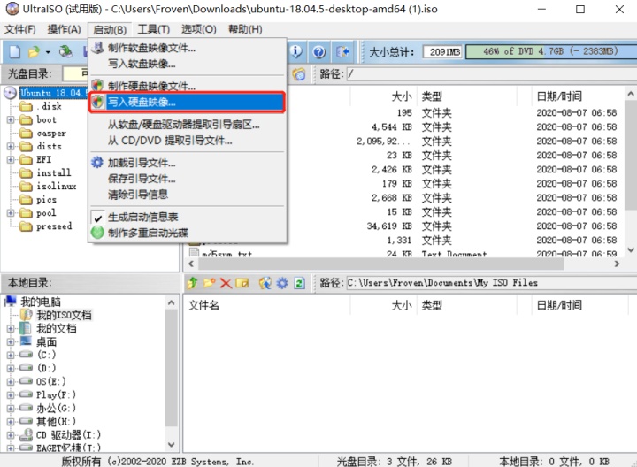Expand the dists folder in disc tree
The image size is (637, 467).
tap(11, 146)
